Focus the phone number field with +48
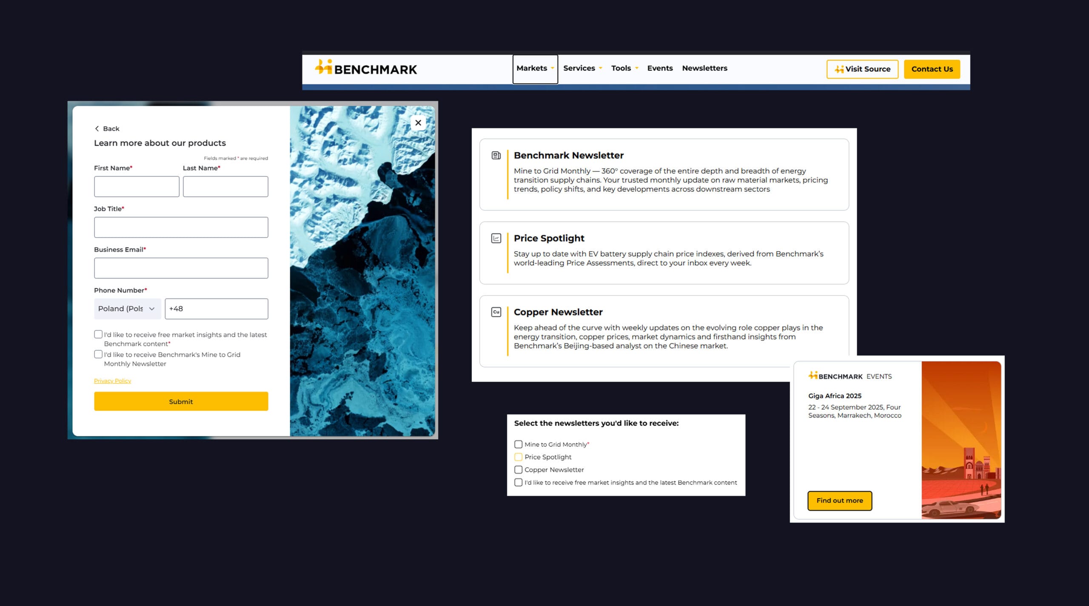Image resolution: width=1089 pixels, height=606 pixels. pos(217,309)
